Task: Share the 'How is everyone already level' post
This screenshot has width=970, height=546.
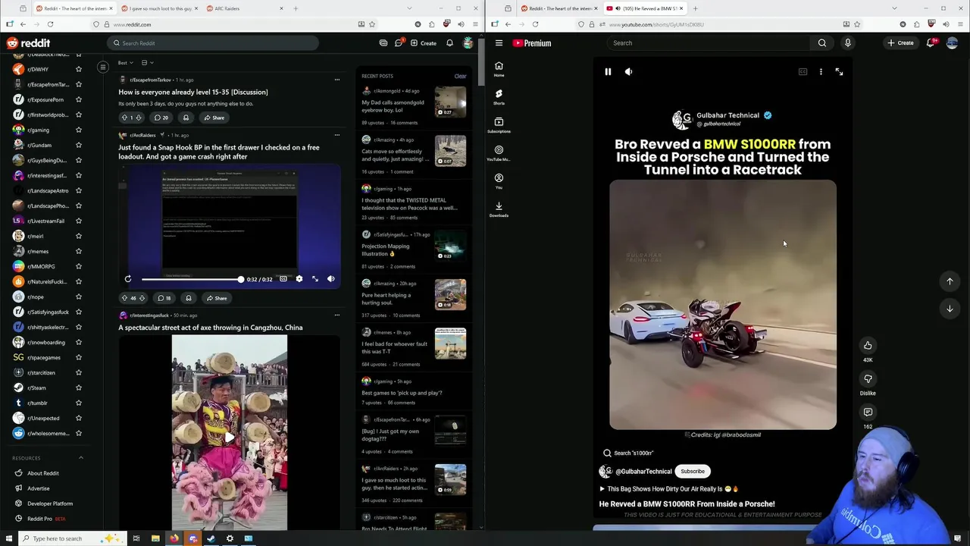Action: (214, 118)
